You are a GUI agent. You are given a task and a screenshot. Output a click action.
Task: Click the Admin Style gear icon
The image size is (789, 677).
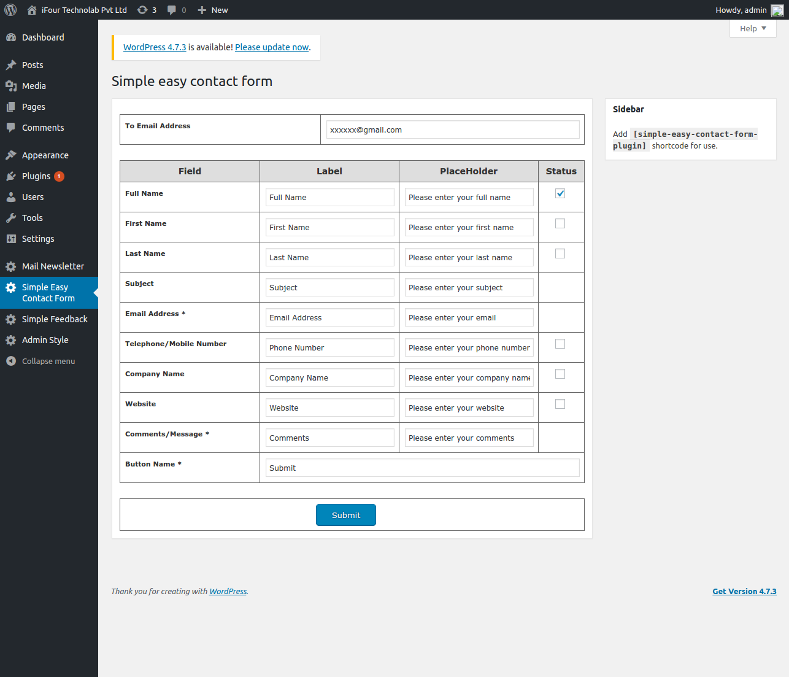[11, 340]
